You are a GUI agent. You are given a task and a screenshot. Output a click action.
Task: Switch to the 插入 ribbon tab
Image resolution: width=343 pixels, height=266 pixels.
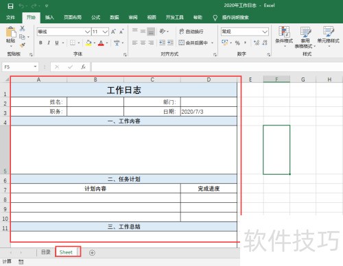point(49,17)
